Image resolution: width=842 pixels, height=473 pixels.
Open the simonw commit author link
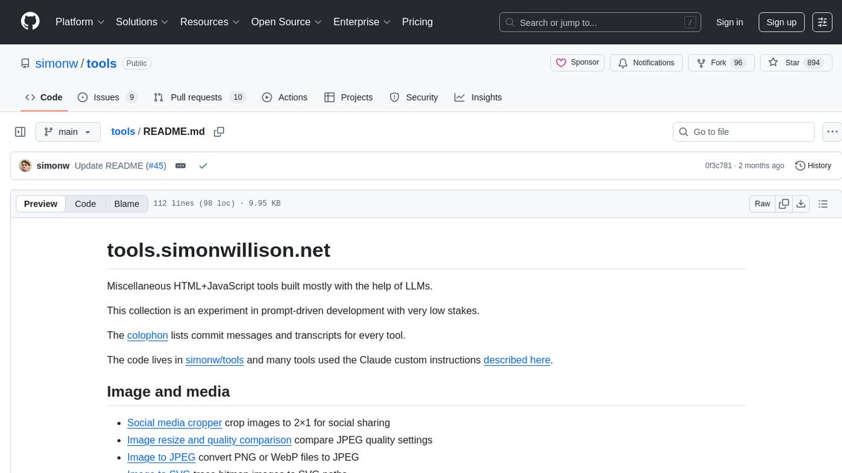coord(53,165)
